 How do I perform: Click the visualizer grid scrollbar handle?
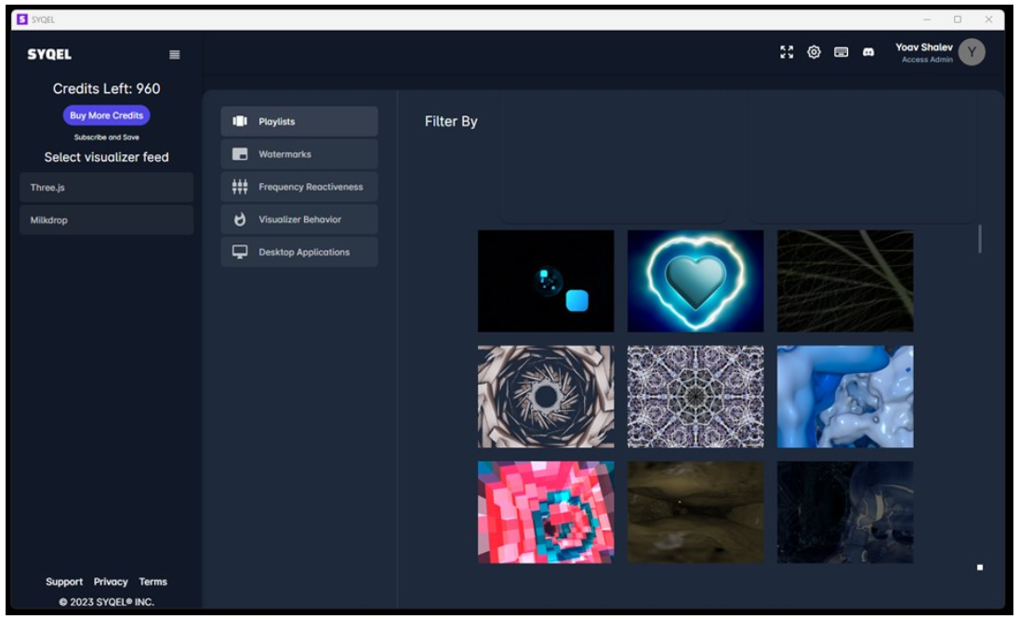[x=980, y=239]
